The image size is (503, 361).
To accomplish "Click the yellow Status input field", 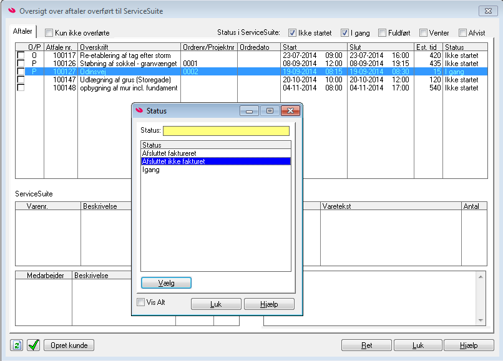I will pyautogui.click(x=226, y=130).
